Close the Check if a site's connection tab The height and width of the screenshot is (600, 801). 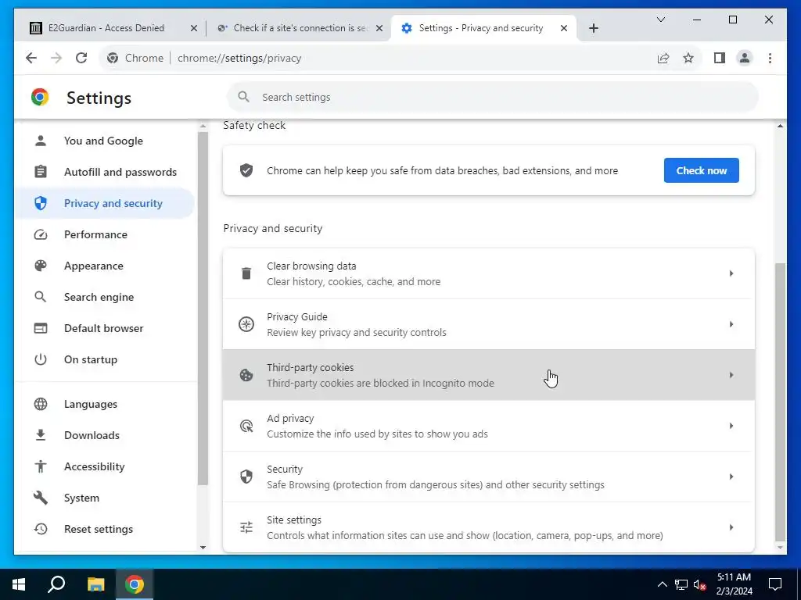point(379,28)
